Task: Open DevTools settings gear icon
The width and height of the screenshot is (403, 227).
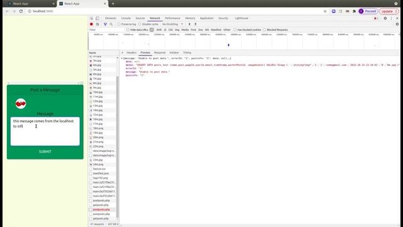Action: click(385, 18)
